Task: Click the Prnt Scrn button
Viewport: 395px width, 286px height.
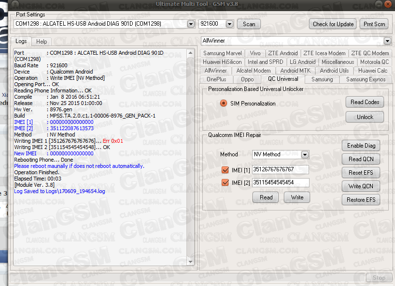Action: [374, 24]
